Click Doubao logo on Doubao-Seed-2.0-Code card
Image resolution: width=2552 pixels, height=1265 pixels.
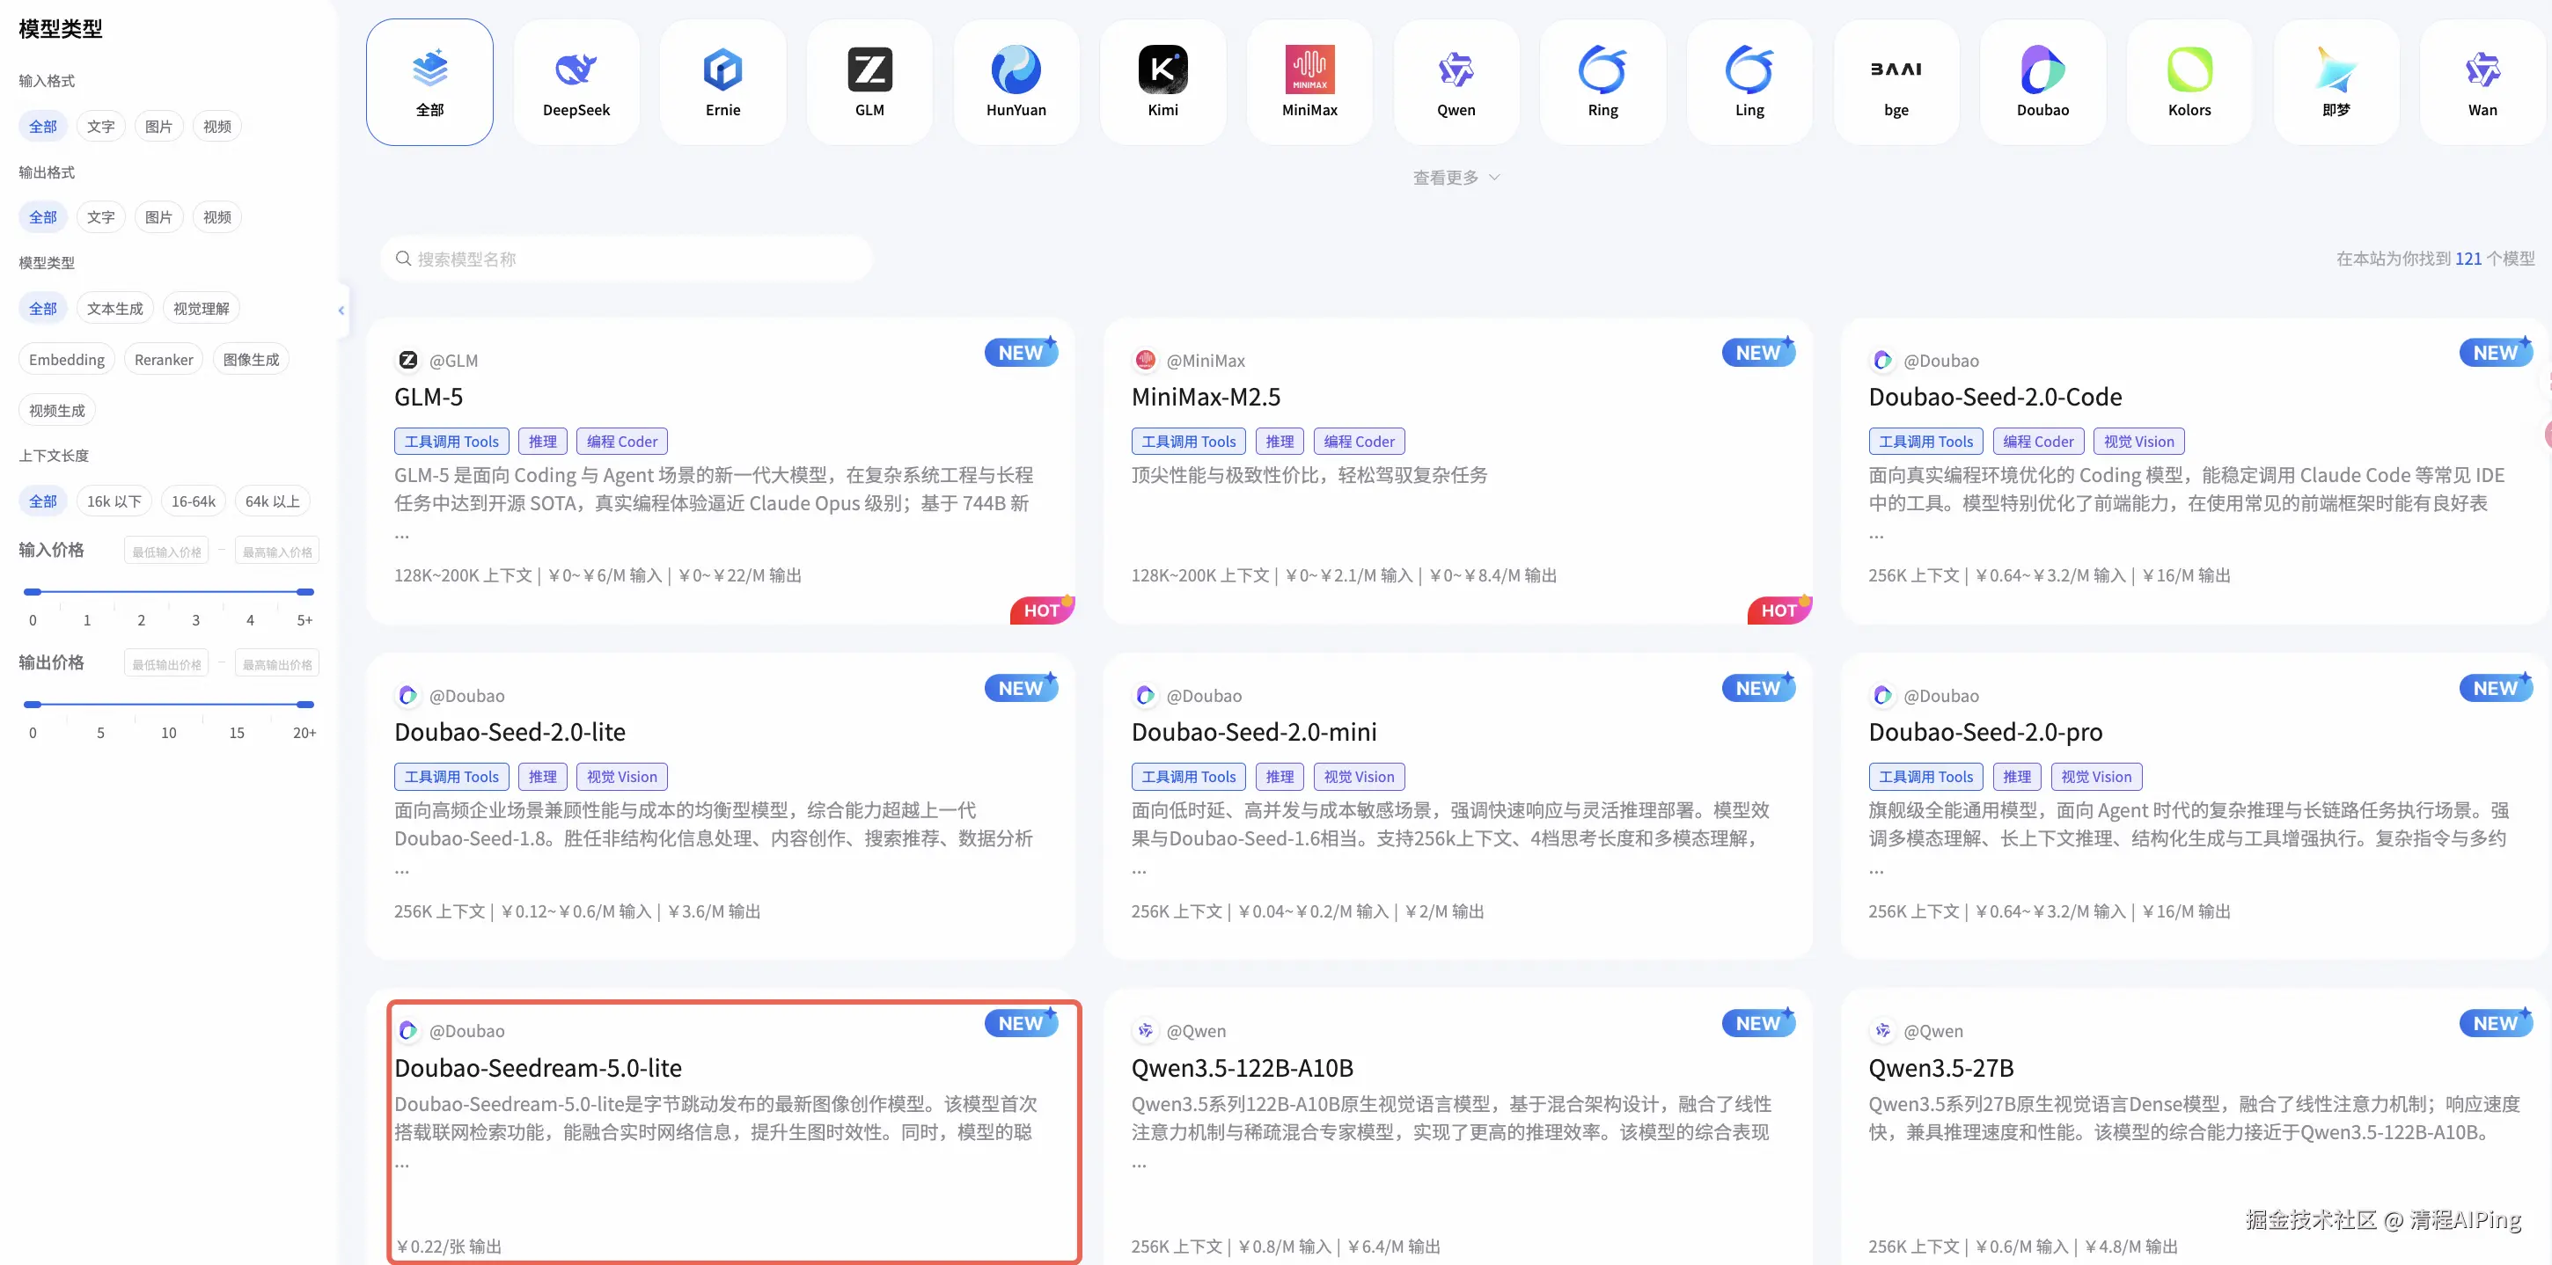click(1882, 361)
